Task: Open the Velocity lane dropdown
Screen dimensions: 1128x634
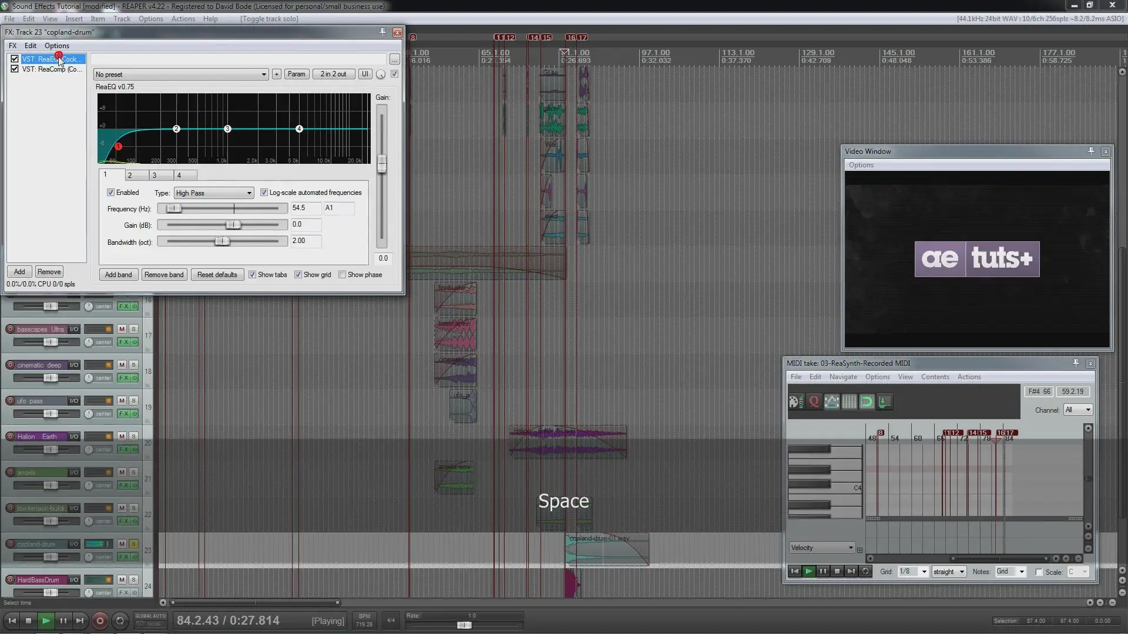Action: pos(822,548)
